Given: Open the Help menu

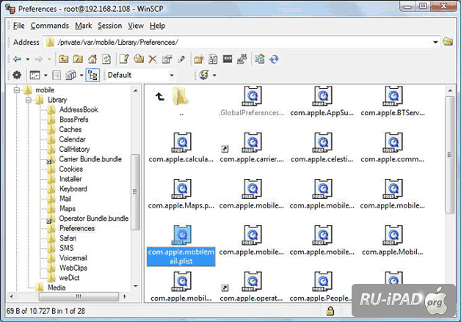Looking at the screenshot, I should coord(157,26).
